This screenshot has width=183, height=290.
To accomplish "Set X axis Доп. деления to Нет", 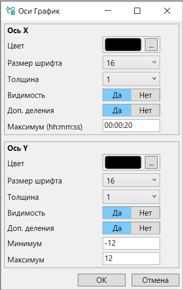I will (145, 111).
